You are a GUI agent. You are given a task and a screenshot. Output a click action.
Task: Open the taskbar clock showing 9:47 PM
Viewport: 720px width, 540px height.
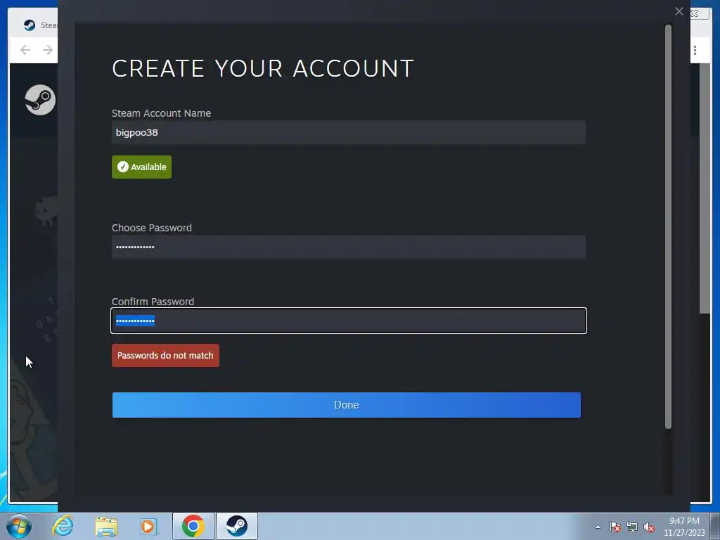click(684, 527)
